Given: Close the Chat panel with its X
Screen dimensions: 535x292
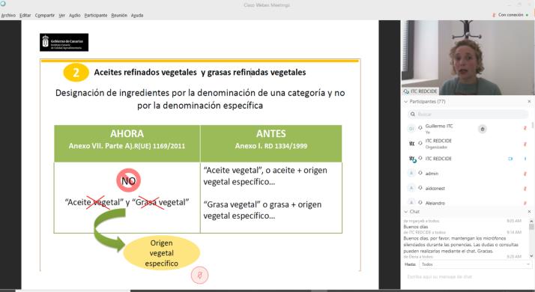Looking at the screenshot, I should [529, 211].
